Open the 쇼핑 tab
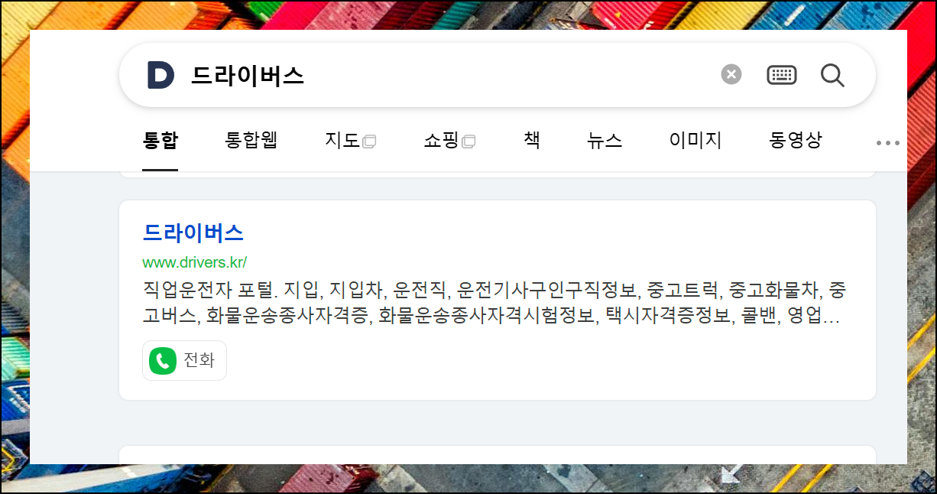The image size is (937, 494). (x=441, y=141)
